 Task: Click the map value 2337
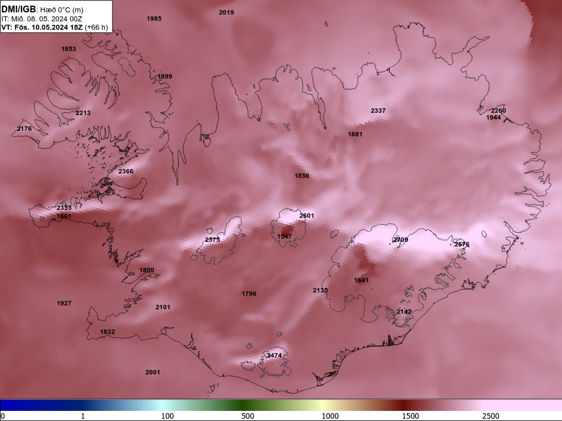tap(378, 111)
